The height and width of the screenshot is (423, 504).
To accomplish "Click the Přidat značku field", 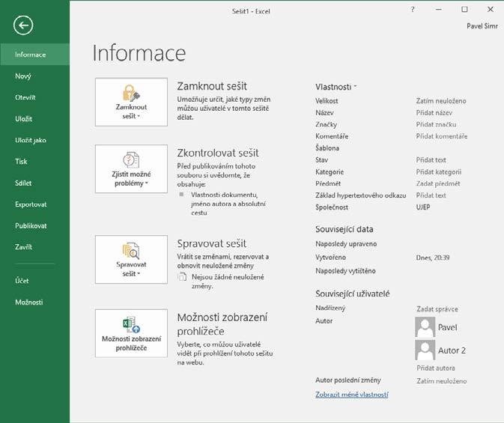I will coord(436,124).
